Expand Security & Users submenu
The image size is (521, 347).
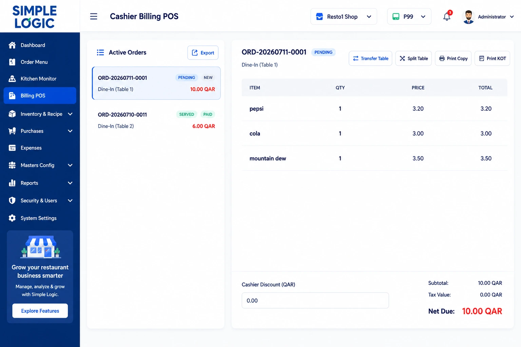pyautogui.click(x=40, y=201)
